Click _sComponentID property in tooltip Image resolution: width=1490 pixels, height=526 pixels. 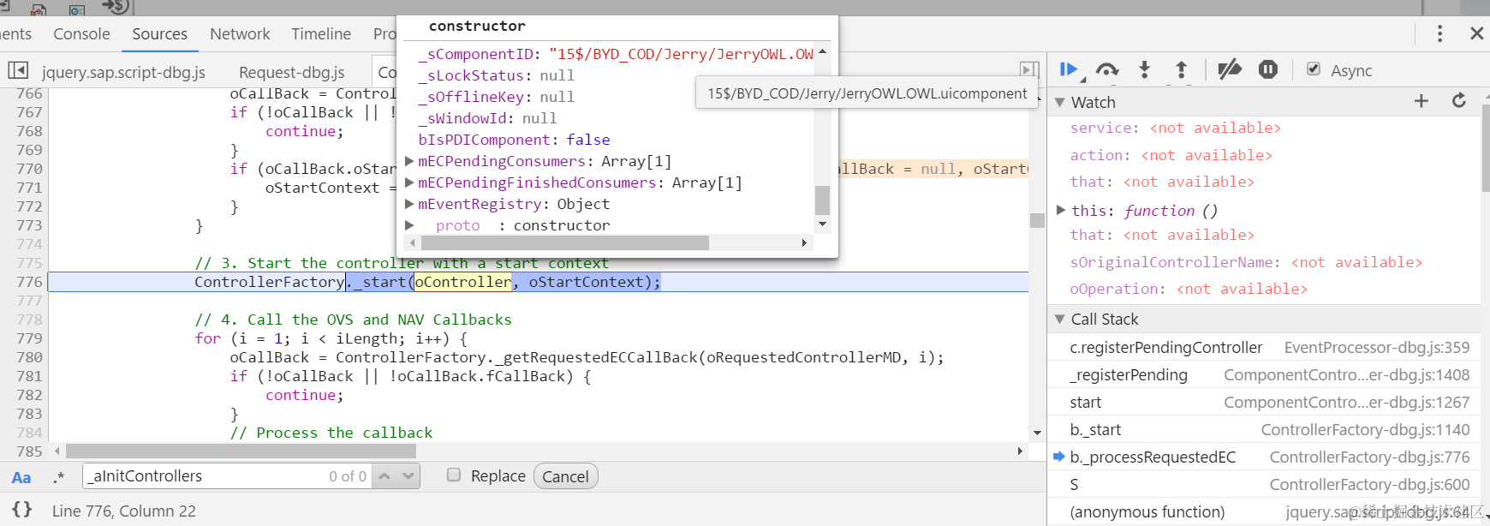pos(476,54)
